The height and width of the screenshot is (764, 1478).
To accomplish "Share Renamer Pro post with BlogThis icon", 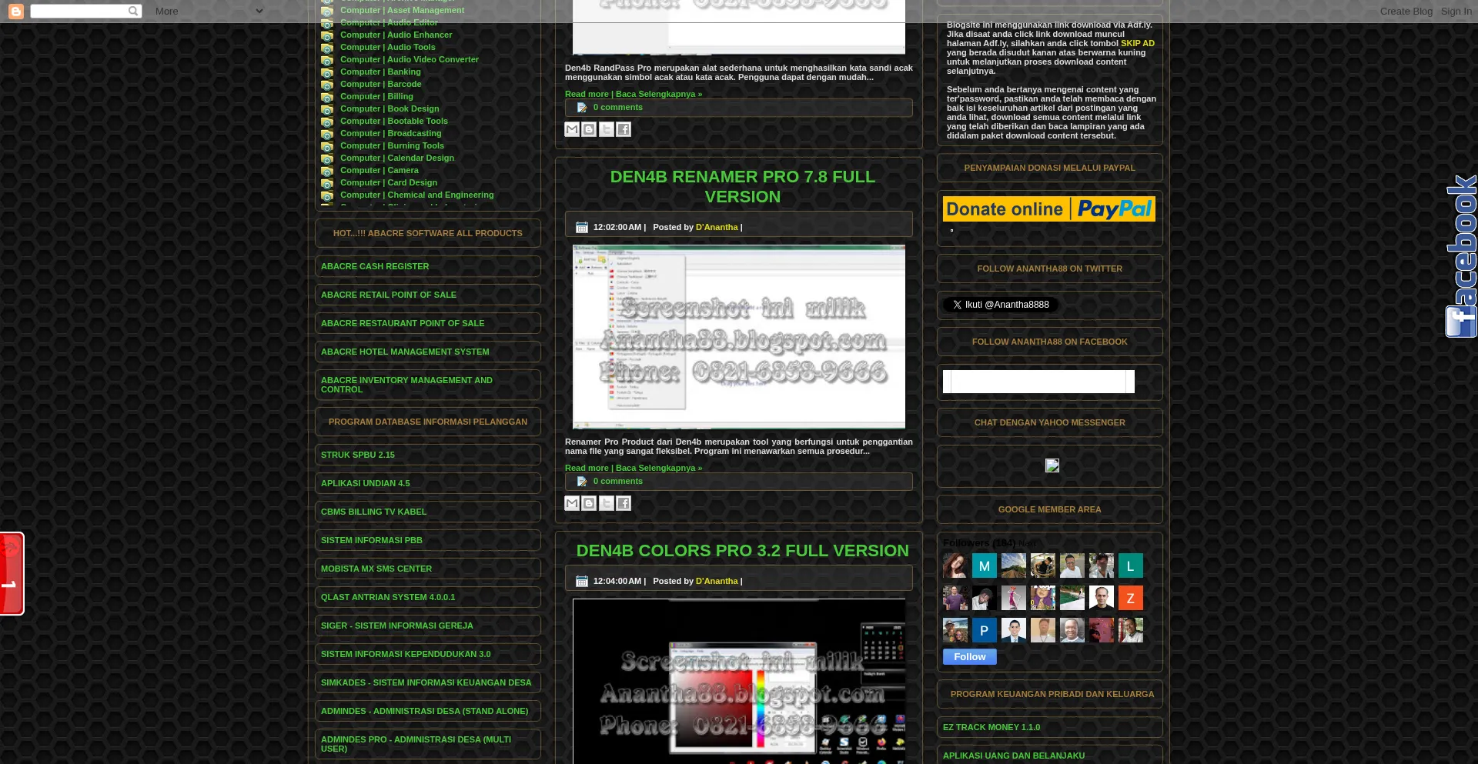I will [589, 503].
